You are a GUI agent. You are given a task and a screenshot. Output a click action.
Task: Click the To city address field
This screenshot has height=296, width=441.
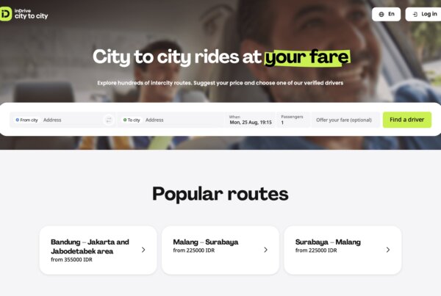point(171,120)
